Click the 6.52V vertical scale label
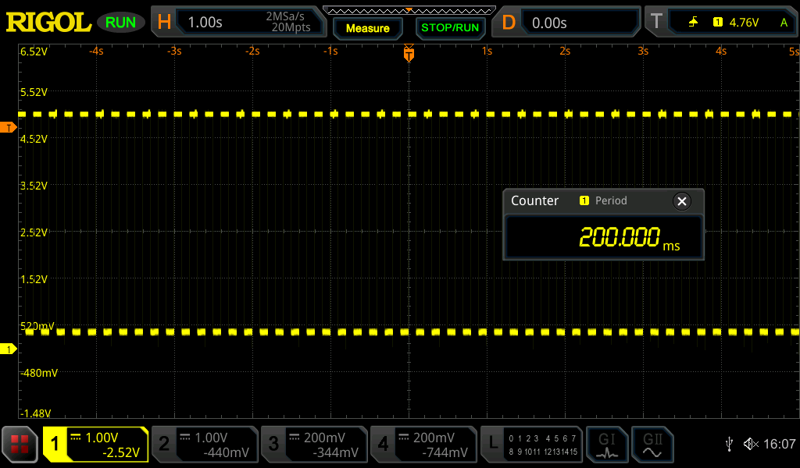Image resolution: width=800 pixels, height=468 pixels. (x=33, y=51)
